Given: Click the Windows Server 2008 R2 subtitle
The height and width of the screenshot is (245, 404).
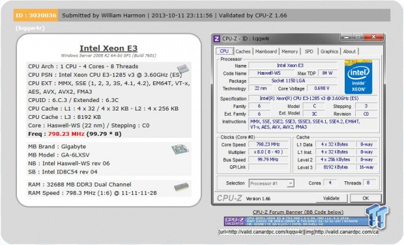Looking at the screenshot, I should [108, 55].
